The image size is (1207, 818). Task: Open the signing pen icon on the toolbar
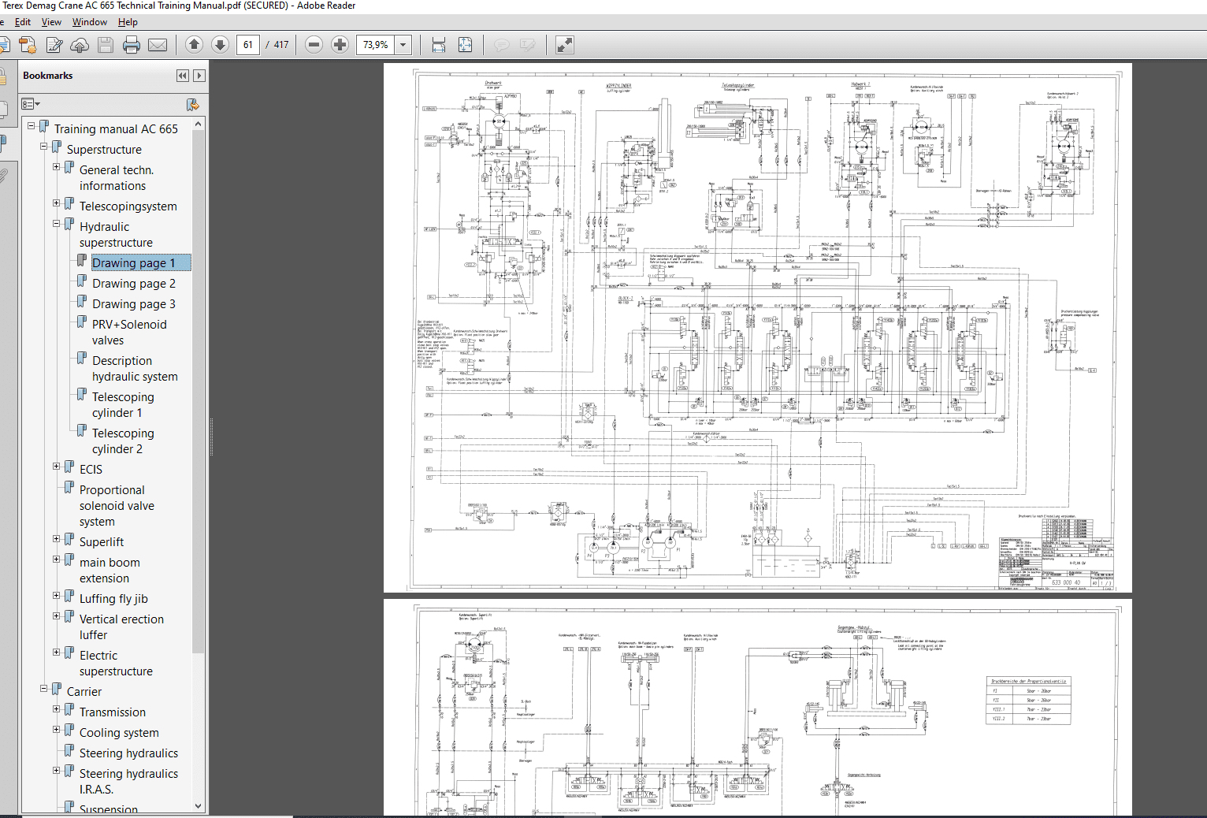pyautogui.click(x=54, y=45)
